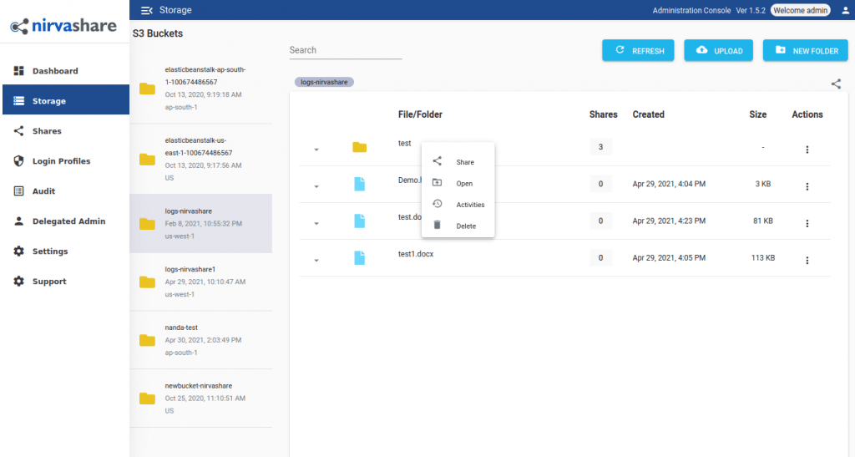855x457 pixels.
Task: Click the Search input field
Action: click(345, 50)
